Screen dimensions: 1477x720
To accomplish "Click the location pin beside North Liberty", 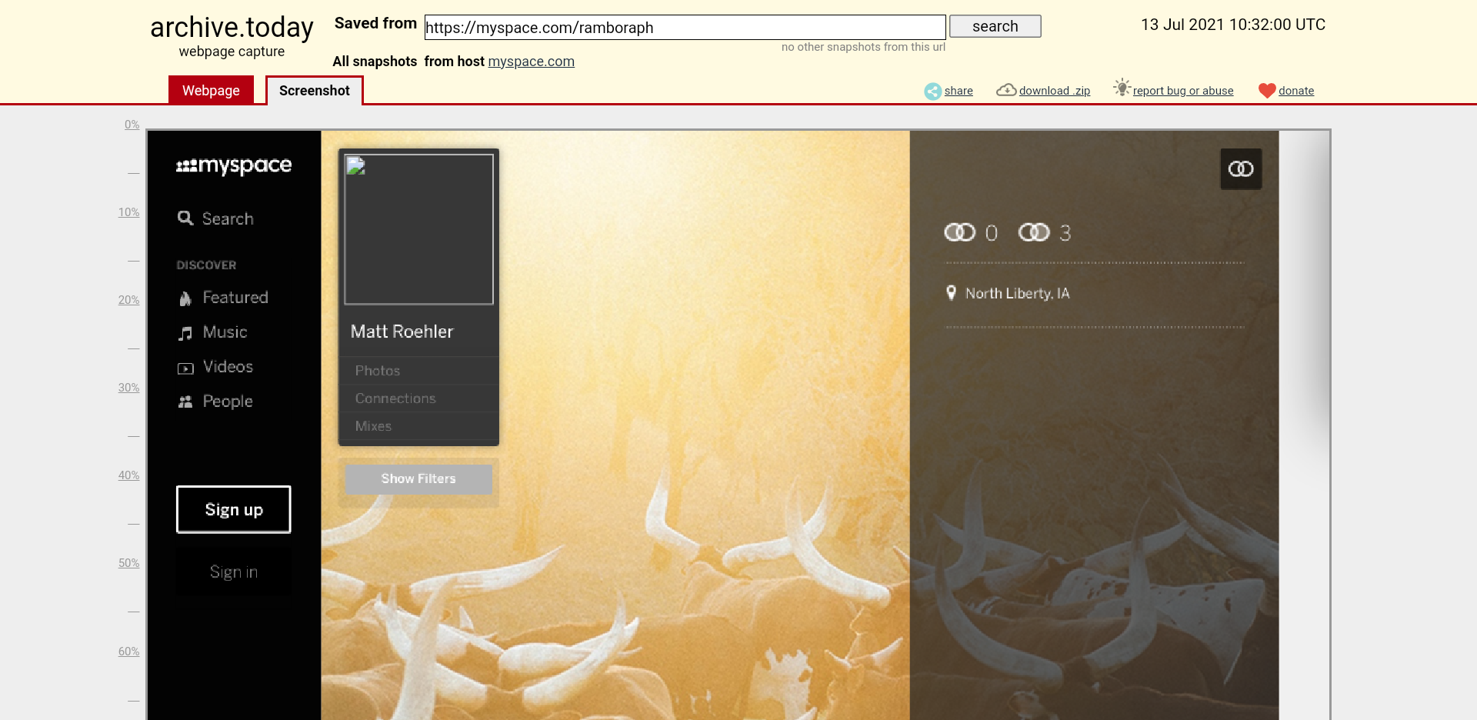I will (x=952, y=292).
